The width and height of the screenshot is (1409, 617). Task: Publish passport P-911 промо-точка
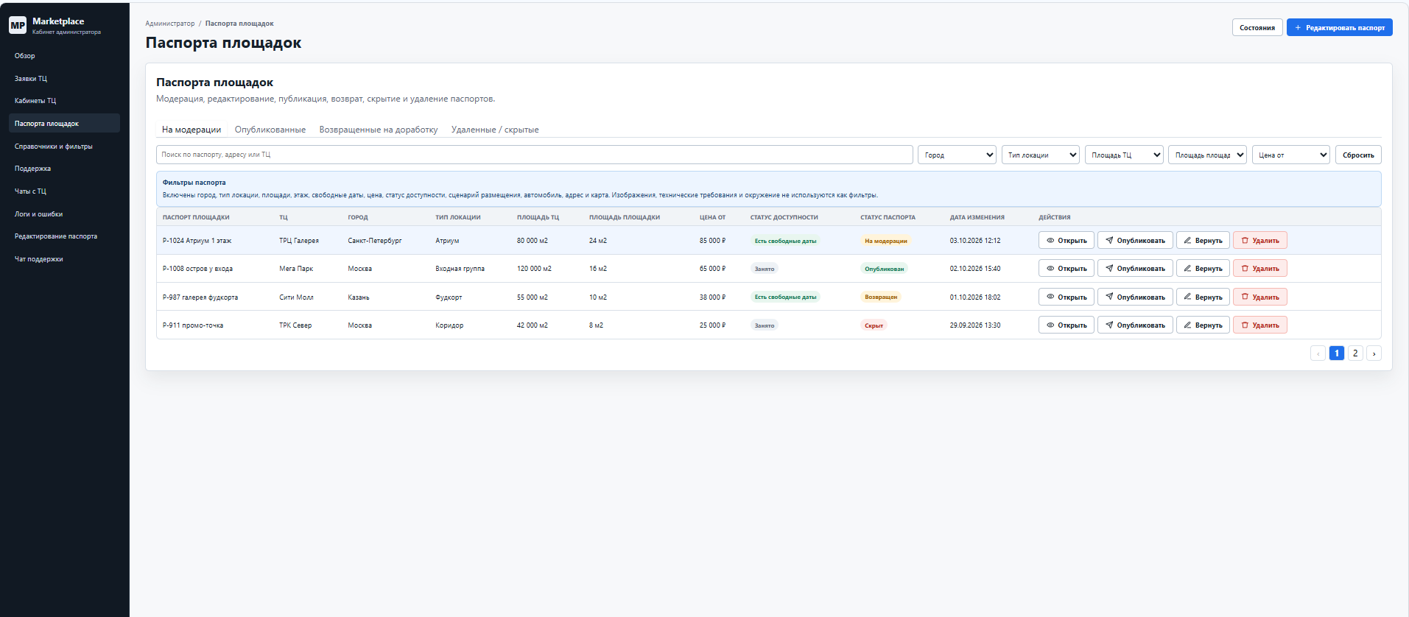click(1135, 325)
